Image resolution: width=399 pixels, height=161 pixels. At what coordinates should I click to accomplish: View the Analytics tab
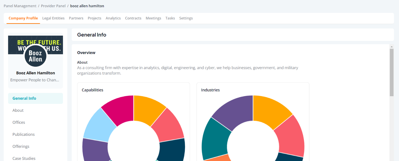(113, 18)
